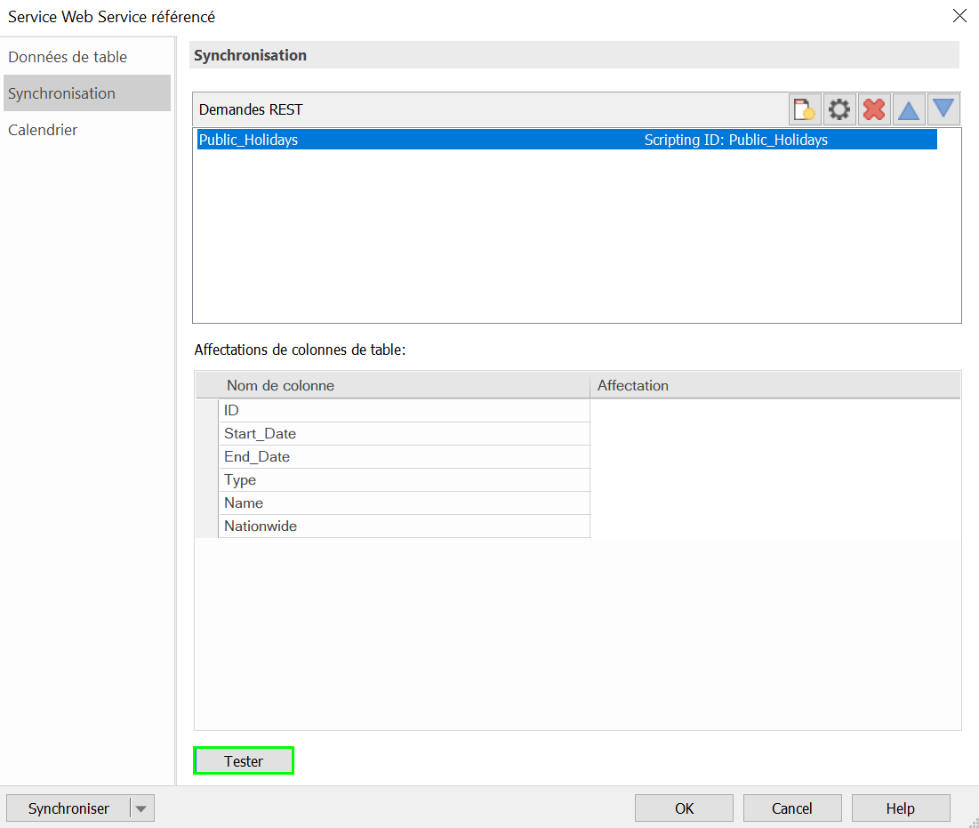Switch to the Calendrier page
The image size is (979, 828).
[x=87, y=130]
